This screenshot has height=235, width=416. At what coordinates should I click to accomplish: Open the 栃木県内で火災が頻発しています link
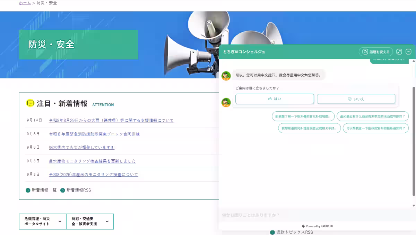coord(81,147)
